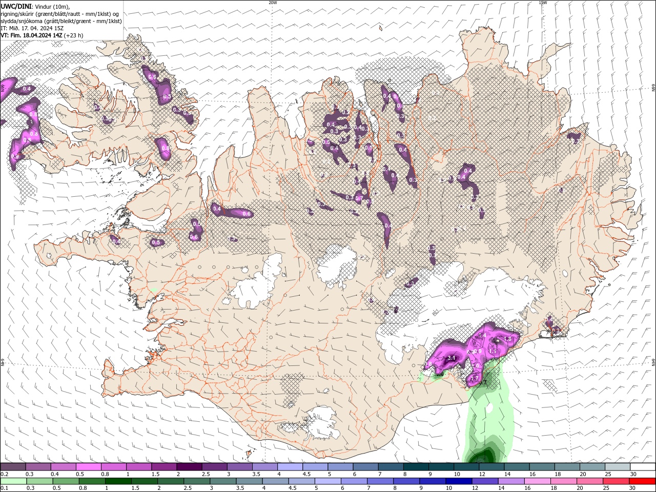Click the red-pink rain swatch labeled 25

(x=616, y=481)
